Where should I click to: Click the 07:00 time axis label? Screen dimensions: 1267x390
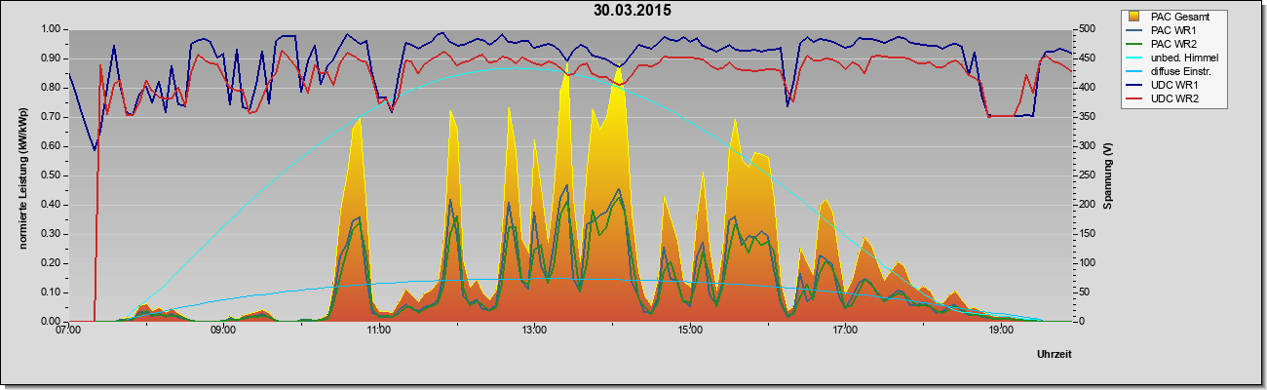pyautogui.click(x=68, y=331)
